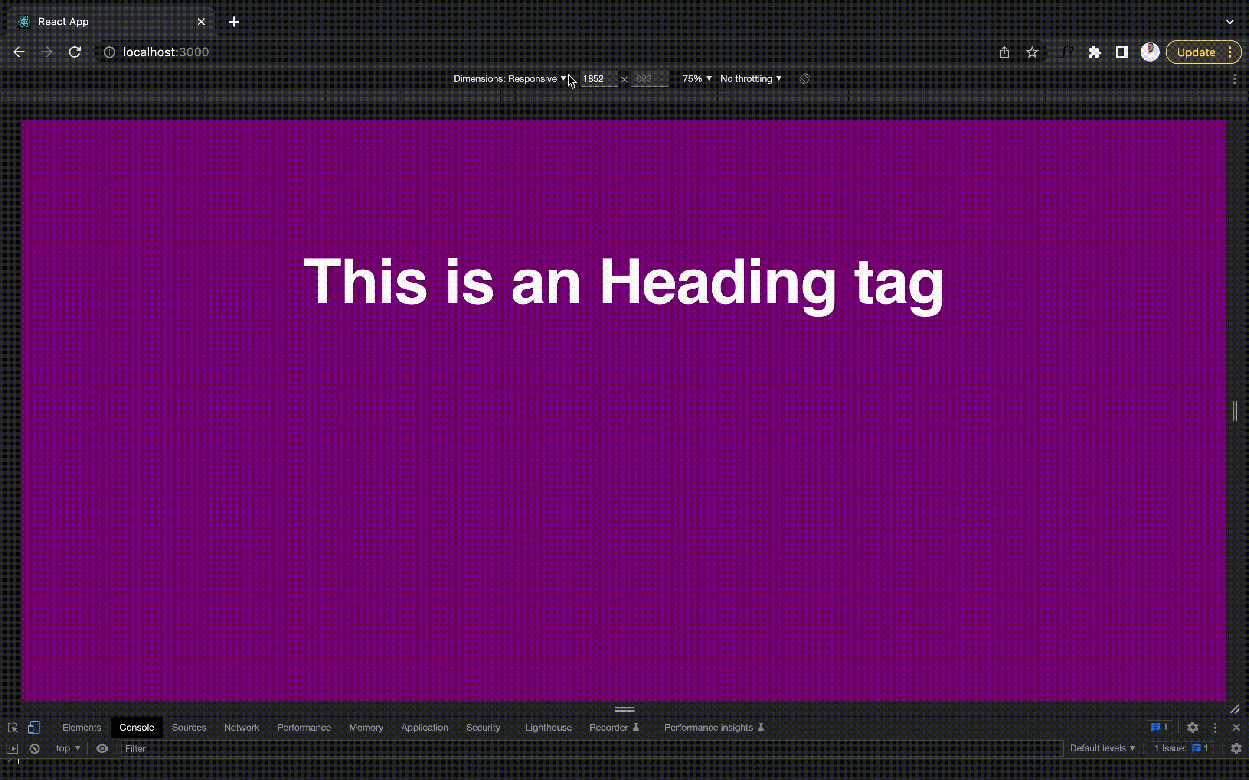Open the 75% zoom dropdown

[x=696, y=78]
